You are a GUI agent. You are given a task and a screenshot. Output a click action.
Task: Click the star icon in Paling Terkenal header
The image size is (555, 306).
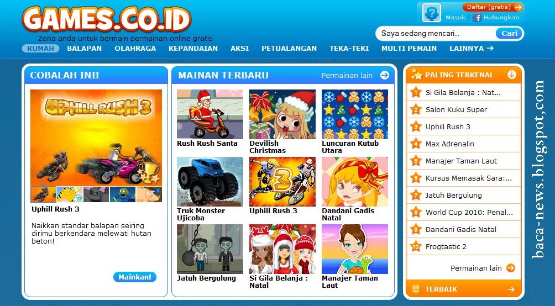point(417,75)
